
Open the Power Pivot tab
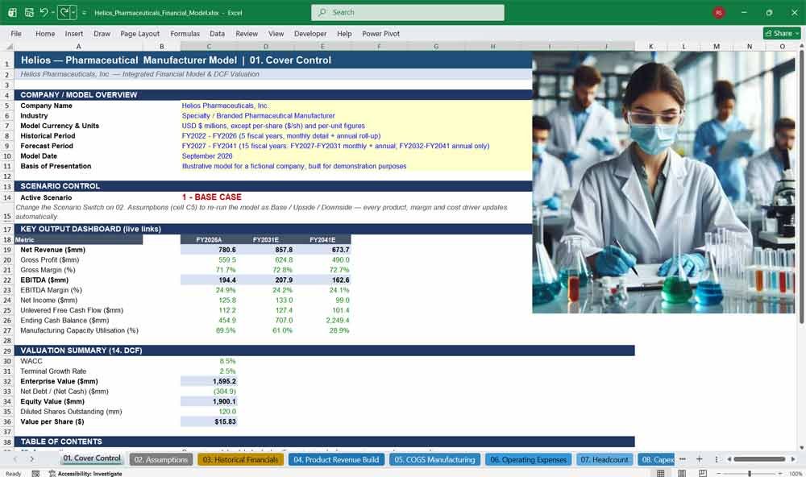[381, 33]
